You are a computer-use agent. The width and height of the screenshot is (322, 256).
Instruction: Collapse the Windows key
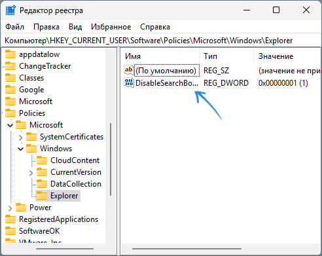20,149
